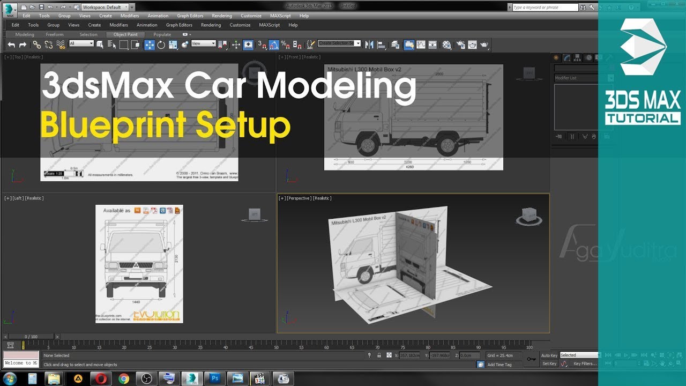686x386 pixels.
Task: Click the Set Key button
Action: pos(549,363)
